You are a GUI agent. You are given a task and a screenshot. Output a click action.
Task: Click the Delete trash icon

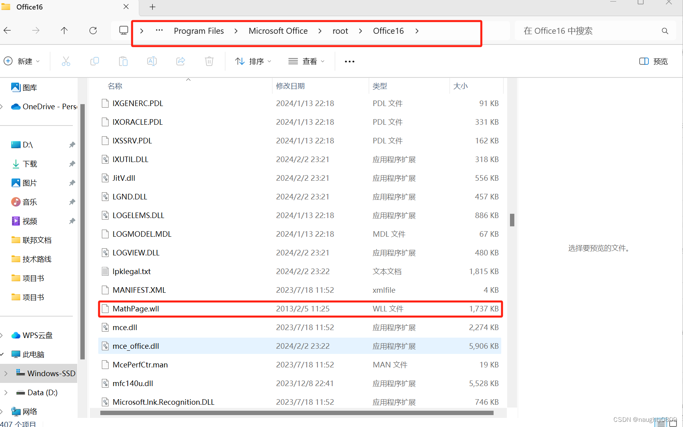click(x=209, y=61)
